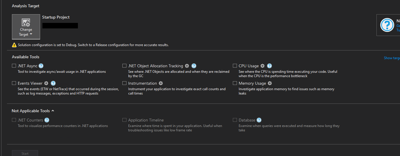Click help icon next to .NET Async

coord(41,66)
